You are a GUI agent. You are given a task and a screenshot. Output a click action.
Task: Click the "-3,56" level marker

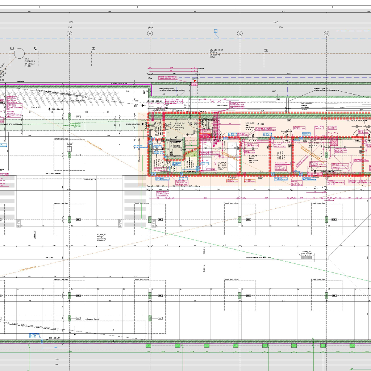pos(50,258)
